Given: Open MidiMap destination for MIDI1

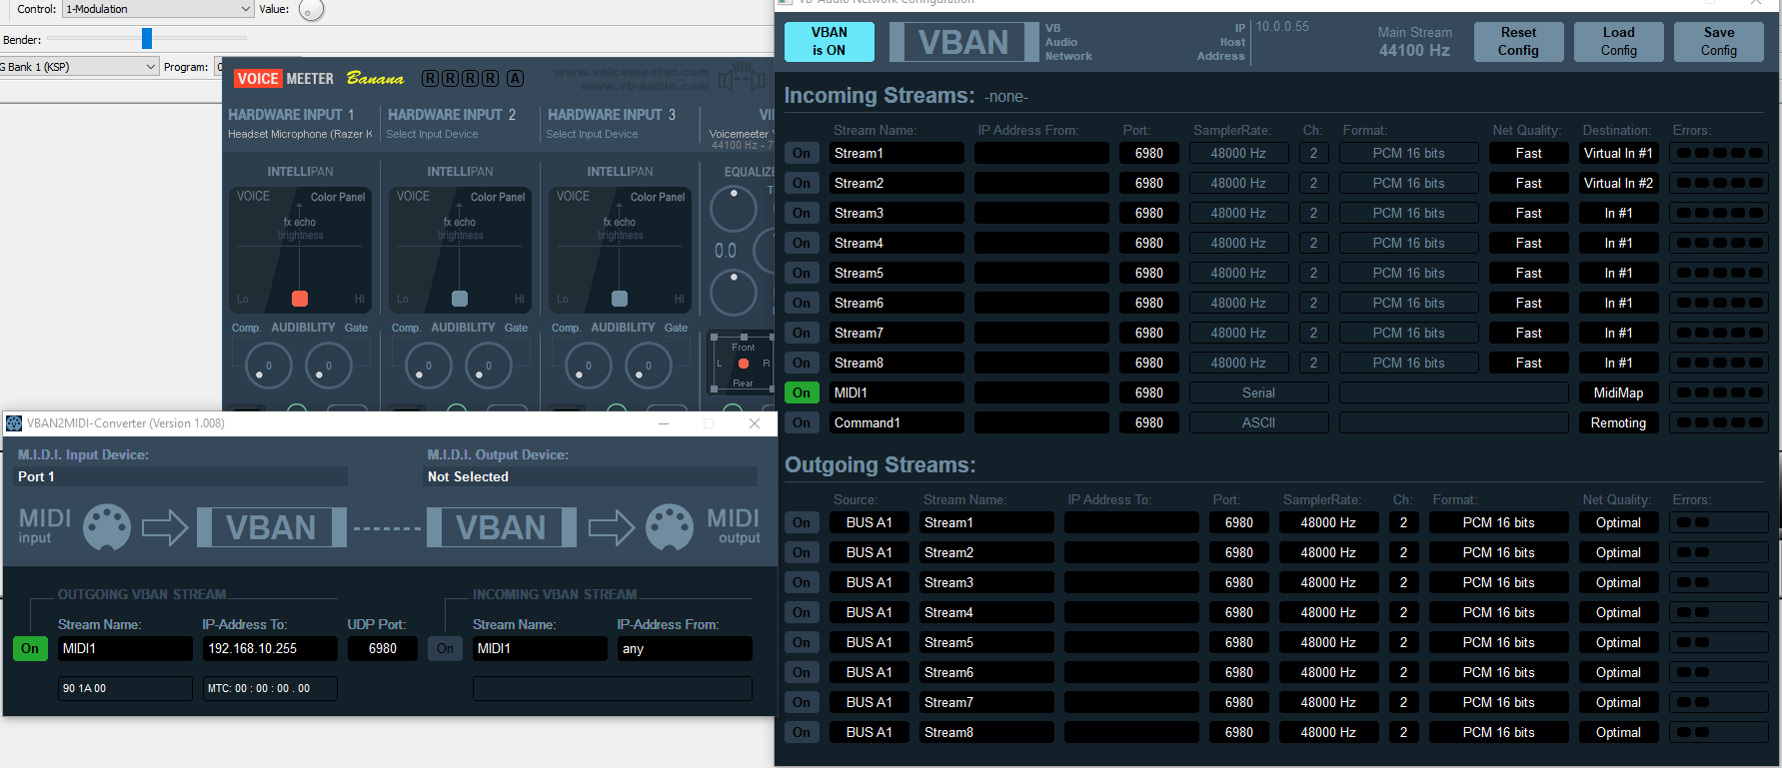Looking at the screenshot, I should tap(1618, 392).
